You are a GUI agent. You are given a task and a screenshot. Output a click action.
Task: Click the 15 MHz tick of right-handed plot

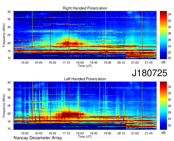pos(9,51)
